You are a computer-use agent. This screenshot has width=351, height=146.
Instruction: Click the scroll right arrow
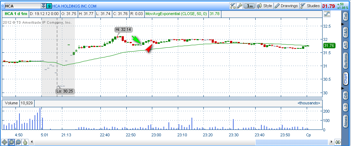point(332,142)
